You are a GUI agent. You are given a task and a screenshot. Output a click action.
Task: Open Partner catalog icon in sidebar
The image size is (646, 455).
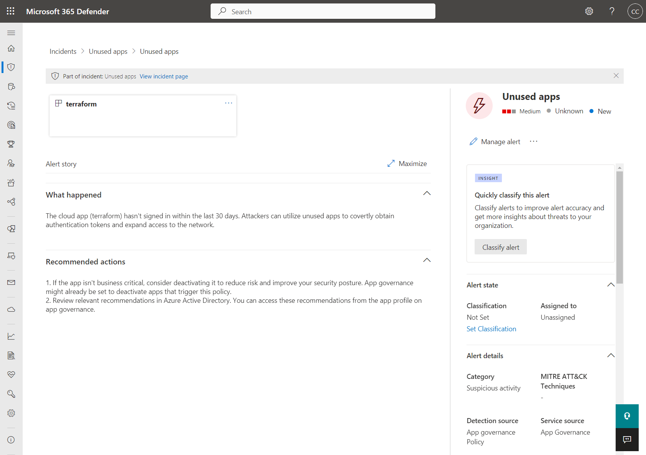[x=11, y=202]
